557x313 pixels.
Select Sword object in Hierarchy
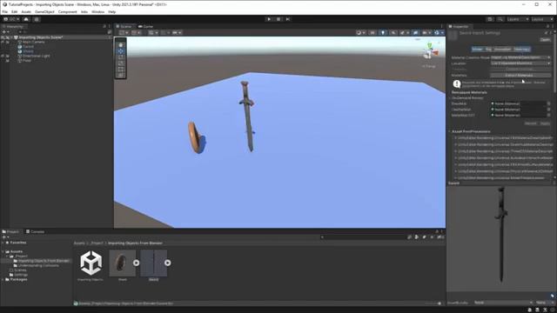tap(29, 46)
